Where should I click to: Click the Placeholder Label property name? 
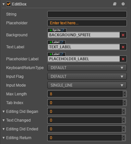coord(22,59)
